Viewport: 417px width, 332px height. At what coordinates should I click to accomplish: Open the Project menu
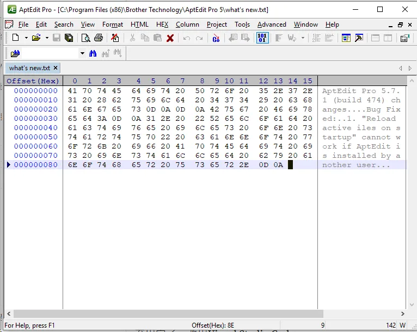coord(217,24)
